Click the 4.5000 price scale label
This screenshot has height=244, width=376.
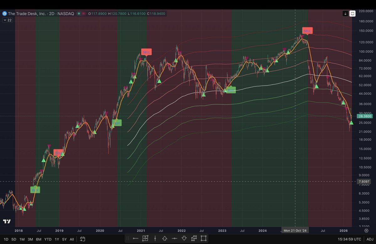tap(364, 211)
